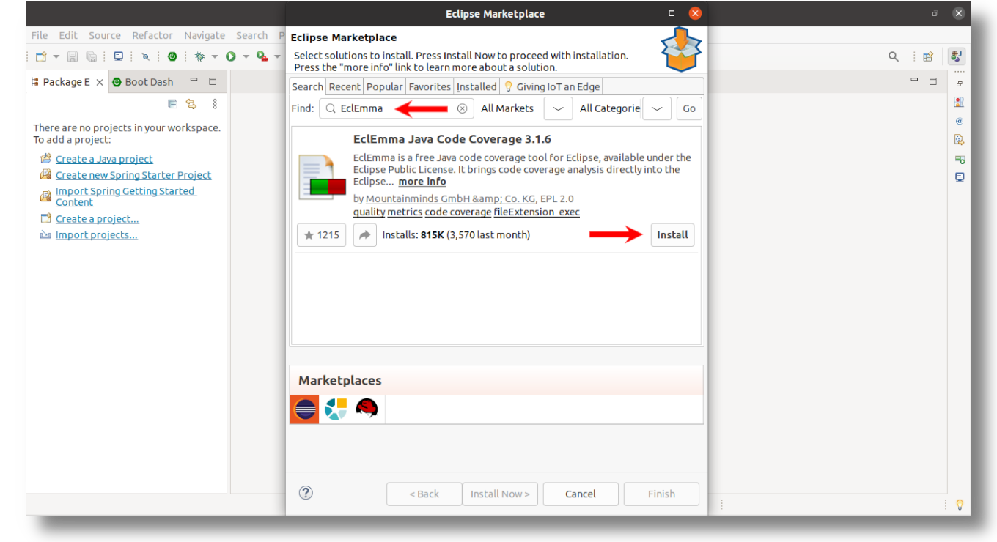Click the lightbulb tip icon in status bar

(x=960, y=505)
